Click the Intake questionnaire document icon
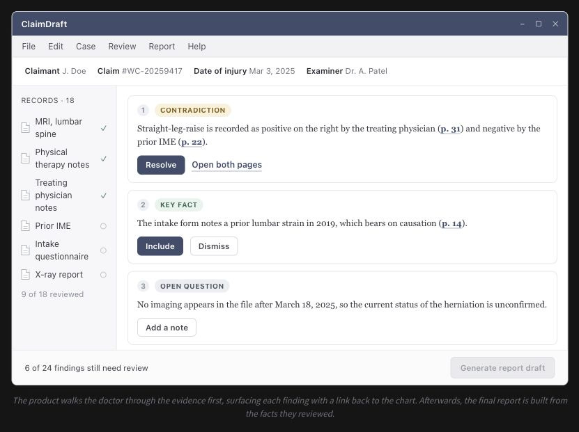 point(26,250)
